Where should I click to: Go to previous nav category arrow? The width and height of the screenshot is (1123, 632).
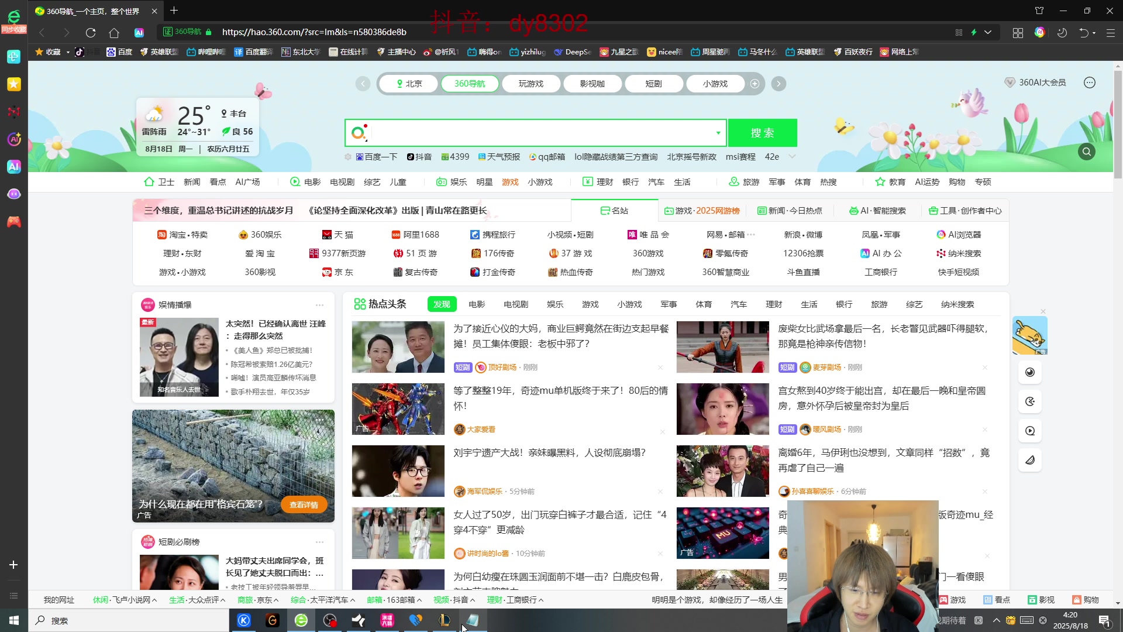click(x=363, y=84)
